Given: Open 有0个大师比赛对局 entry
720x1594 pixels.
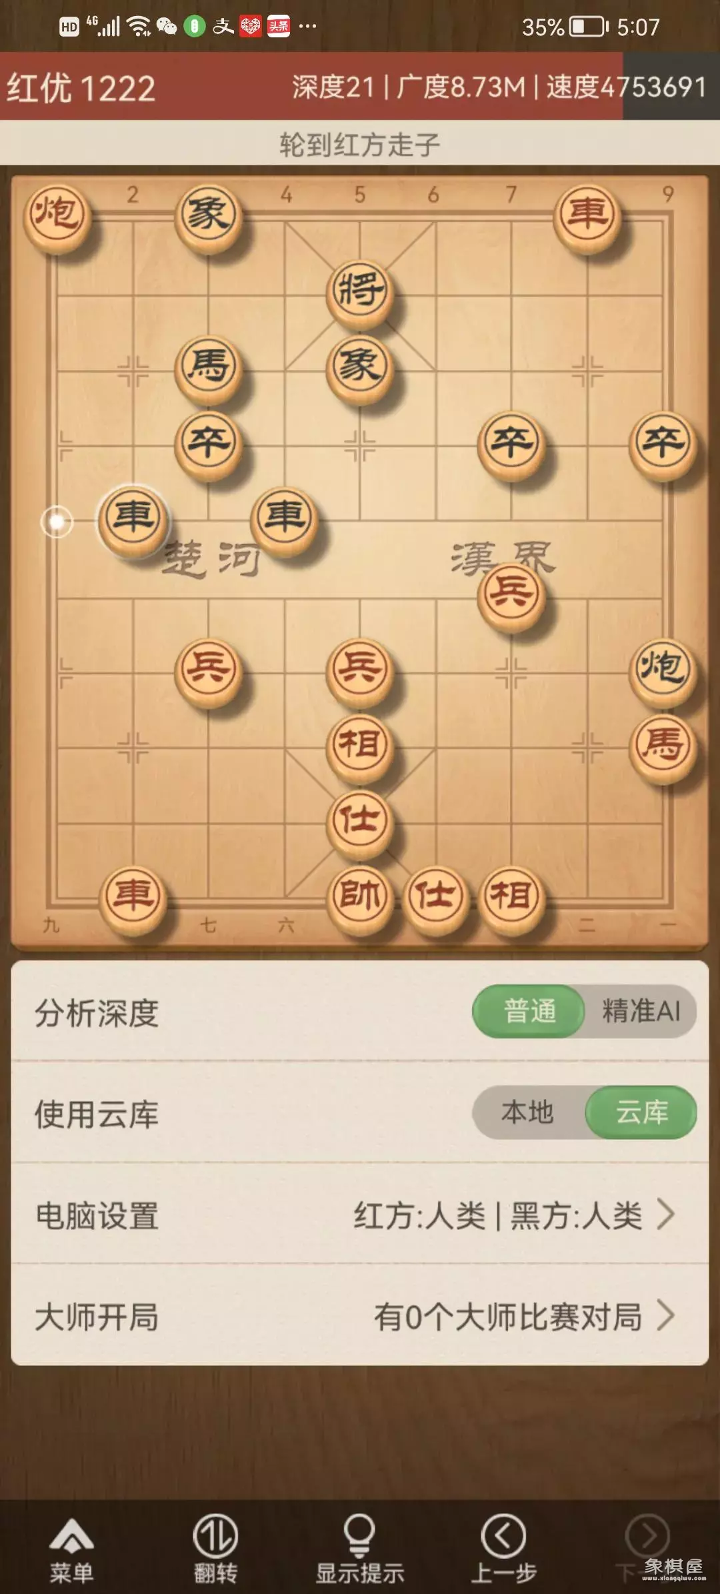Looking at the screenshot, I should pos(508,1317).
